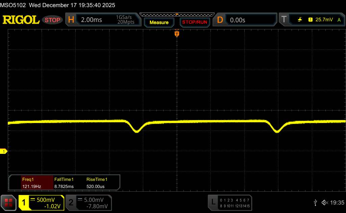The height and width of the screenshot is (213, 346).
Task: Click the RIGOL logo
Action: click(21, 20)
